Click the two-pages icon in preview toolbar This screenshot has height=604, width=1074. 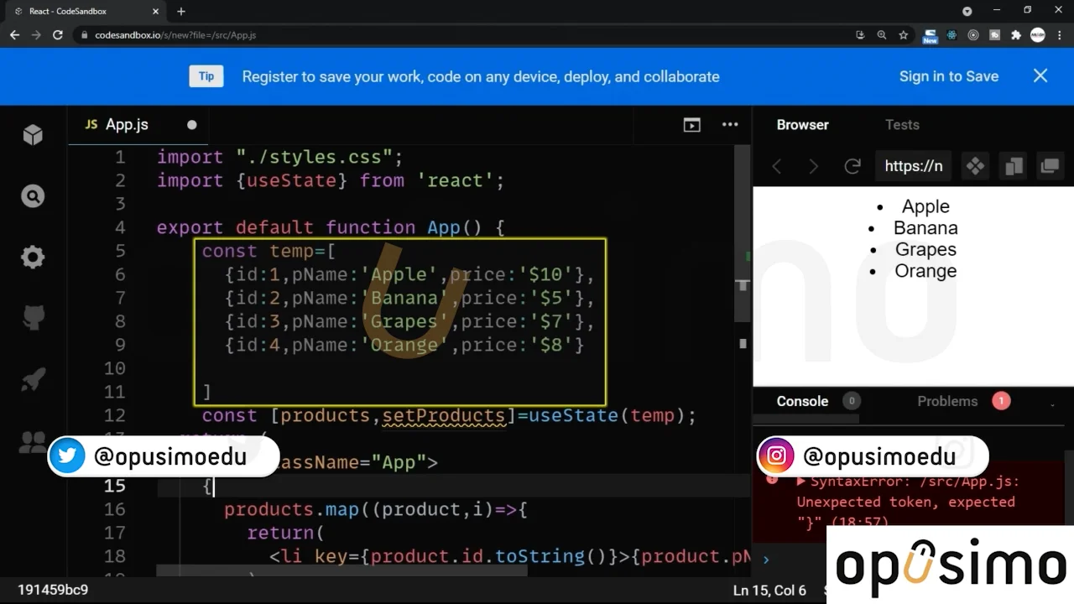click(1014, 166)
